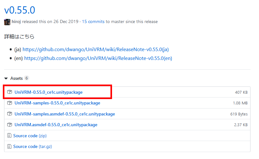
Task: Download Source code (tar.gz)
Action: pyautogui.click(x=32, y=146)
